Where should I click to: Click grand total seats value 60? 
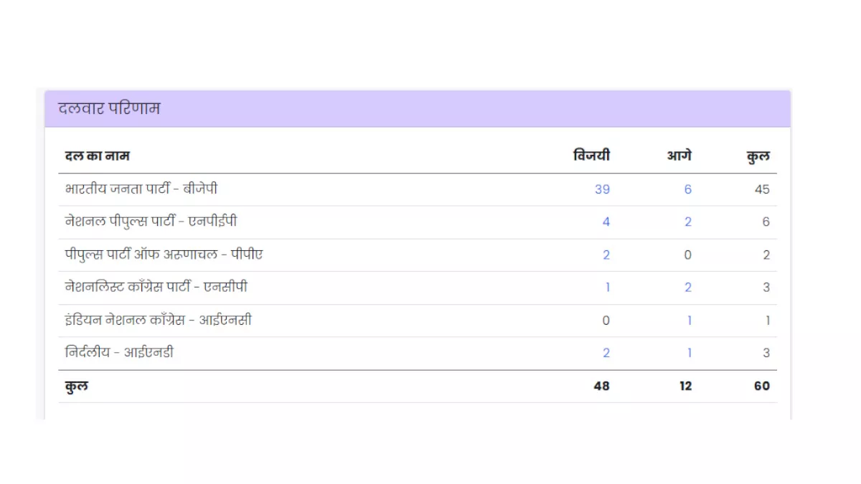[x=762, y=386]
